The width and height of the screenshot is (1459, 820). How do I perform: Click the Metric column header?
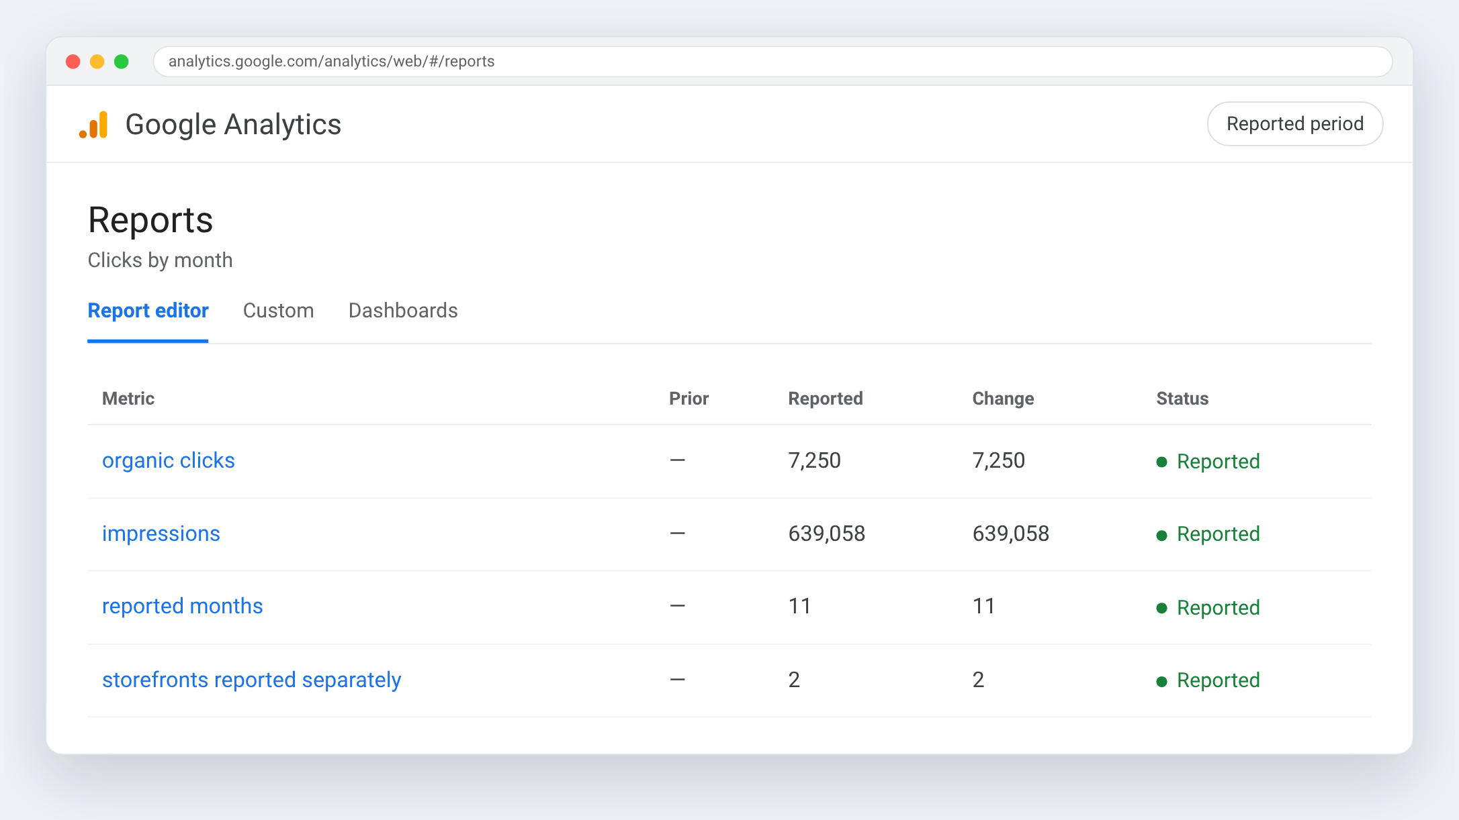tap(128, 399)
